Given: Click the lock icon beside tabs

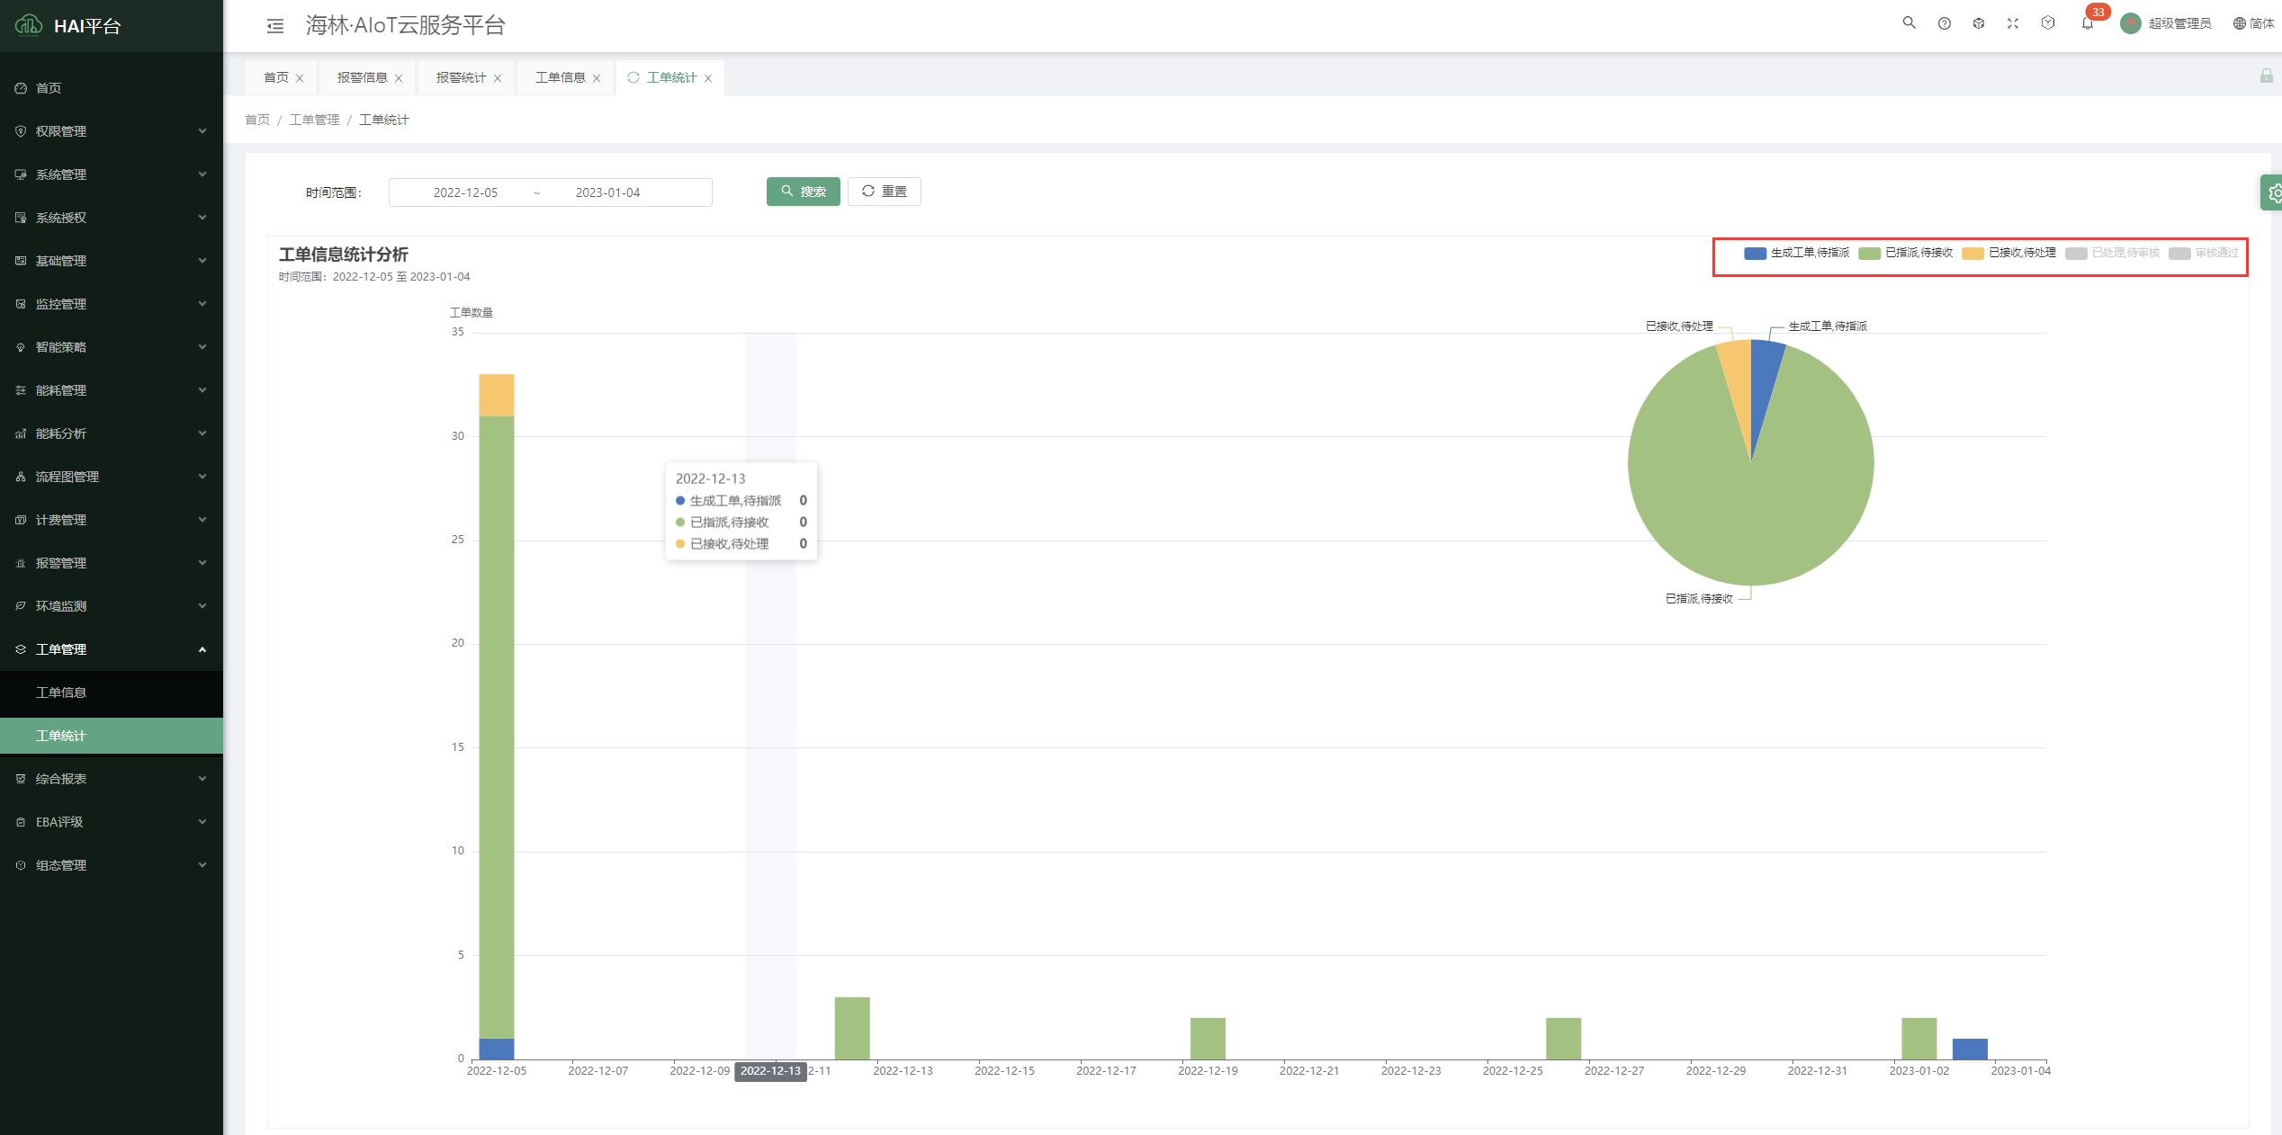Looking at the screenshot, I should [x=2266, y=76].
